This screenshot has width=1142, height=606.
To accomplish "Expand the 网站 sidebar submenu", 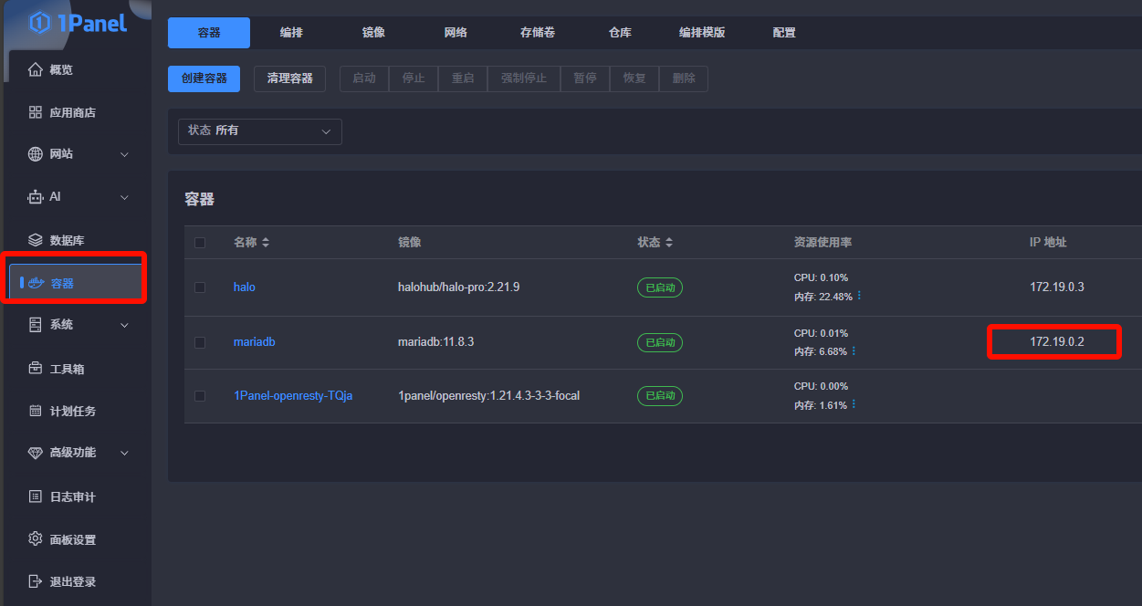I will (125, 154).
